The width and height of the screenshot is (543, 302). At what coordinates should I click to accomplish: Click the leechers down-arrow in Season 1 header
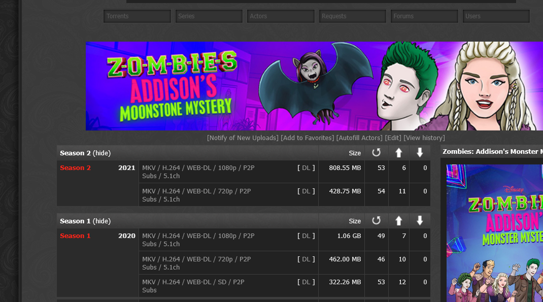[x=420, y=221]
